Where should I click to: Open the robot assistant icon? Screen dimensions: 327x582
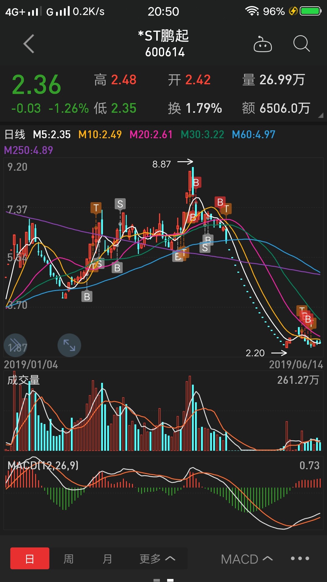tap(263, 44)
